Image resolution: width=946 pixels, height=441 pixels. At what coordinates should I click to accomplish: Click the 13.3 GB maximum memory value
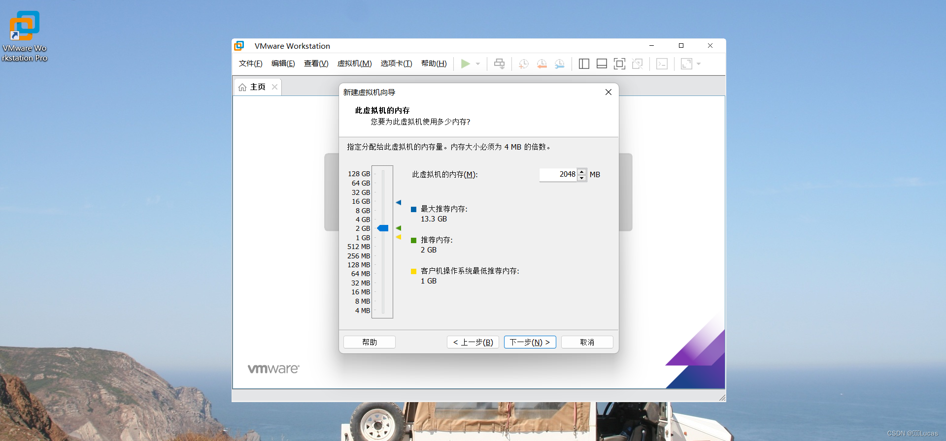(434, 219)
